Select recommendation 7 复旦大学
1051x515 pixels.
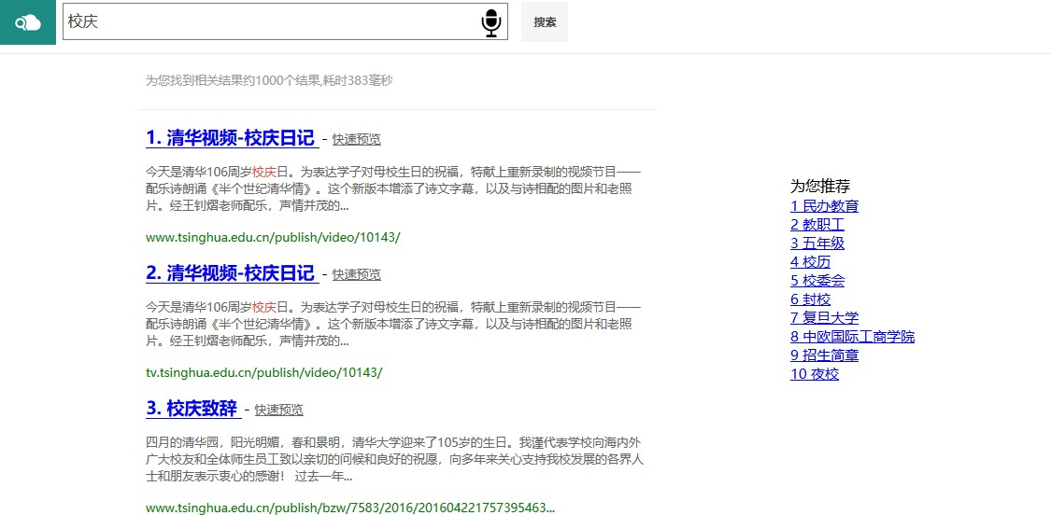(x=824, y=317)
